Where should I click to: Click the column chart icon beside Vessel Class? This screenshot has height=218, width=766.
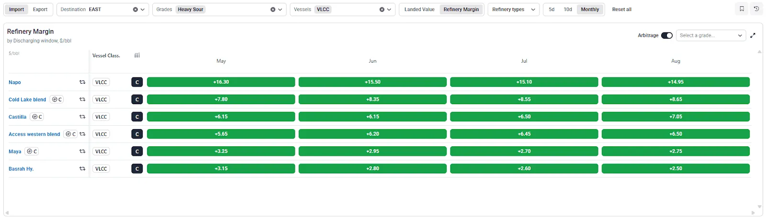pyautogui.click(x=137, y=55)
